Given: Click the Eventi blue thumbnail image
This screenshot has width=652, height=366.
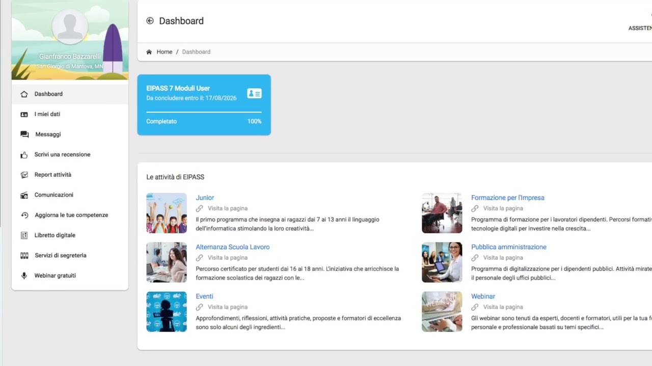Looking at the screenshot, I should click(167, 312).
